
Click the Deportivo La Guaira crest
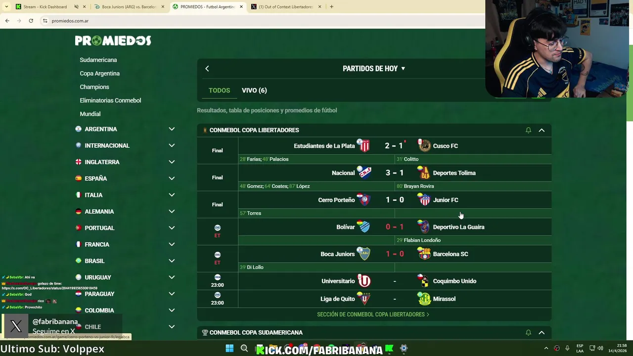pyautogui.click(x=424, y=227)
